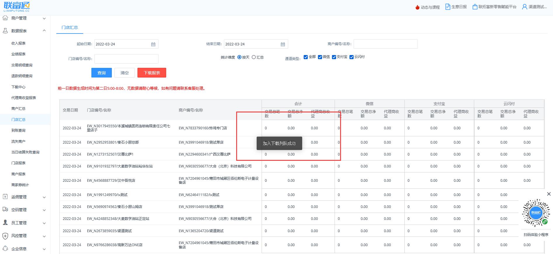Click the 员工管理 person icon
The image size is (553, 254).
(x=5, y=223)
